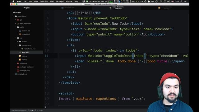Image resolution: width=199 pixels, height=112 pixels.
Task: Open favicon.ico in the tree
Action: [26, 31]
